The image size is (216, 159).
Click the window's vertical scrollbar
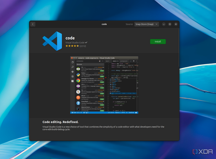coord(179,47)
